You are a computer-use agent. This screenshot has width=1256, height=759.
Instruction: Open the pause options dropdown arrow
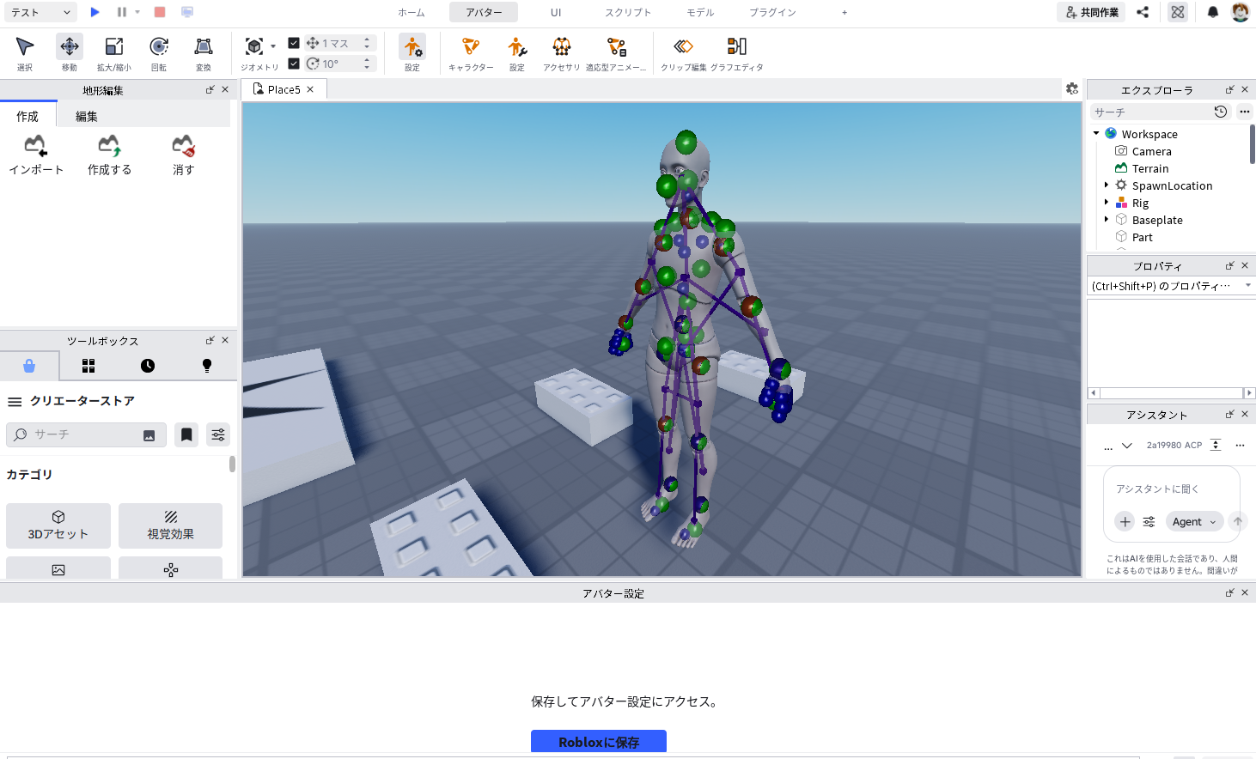137,12
